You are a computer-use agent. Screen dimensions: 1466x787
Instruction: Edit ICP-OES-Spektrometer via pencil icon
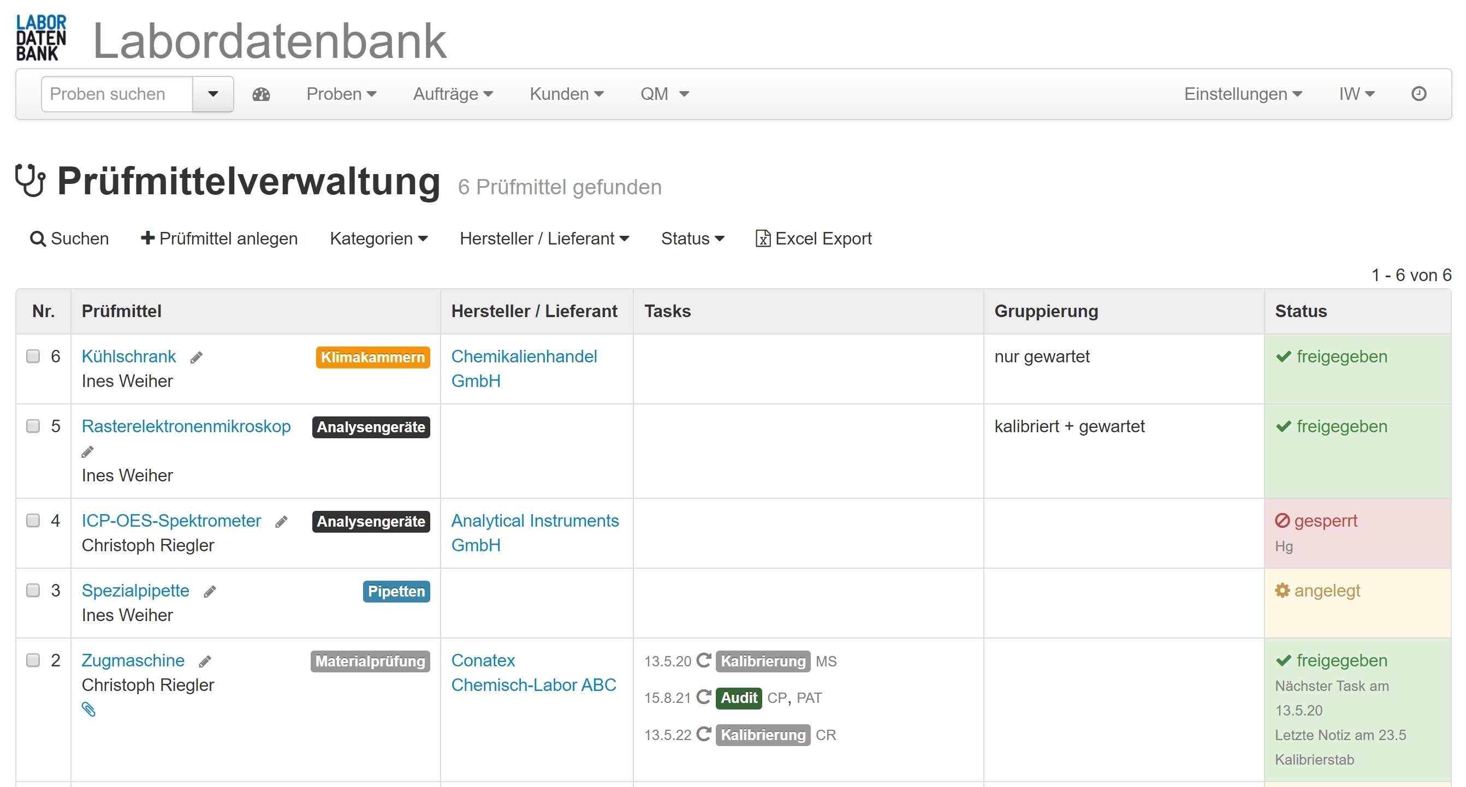[x=281, y=522]
